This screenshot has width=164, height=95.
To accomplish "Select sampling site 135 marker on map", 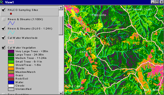I will coord(88,25).
